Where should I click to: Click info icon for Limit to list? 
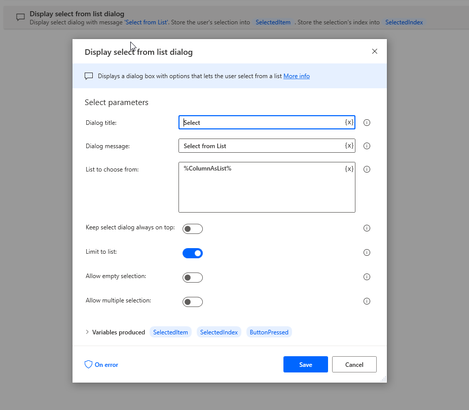(367, 253)
